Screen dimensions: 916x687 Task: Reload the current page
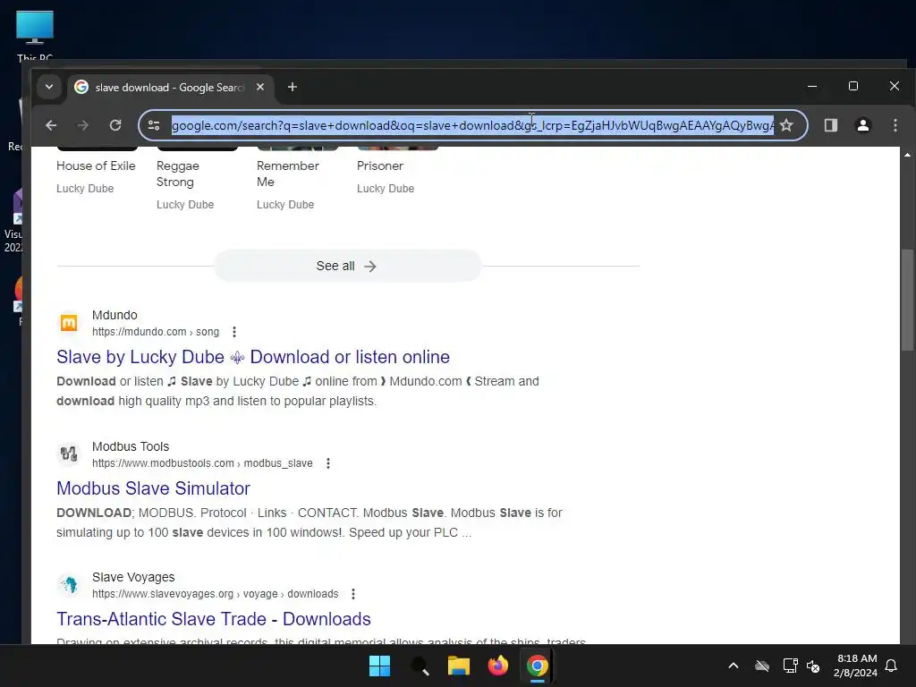[x=115, y=125]
